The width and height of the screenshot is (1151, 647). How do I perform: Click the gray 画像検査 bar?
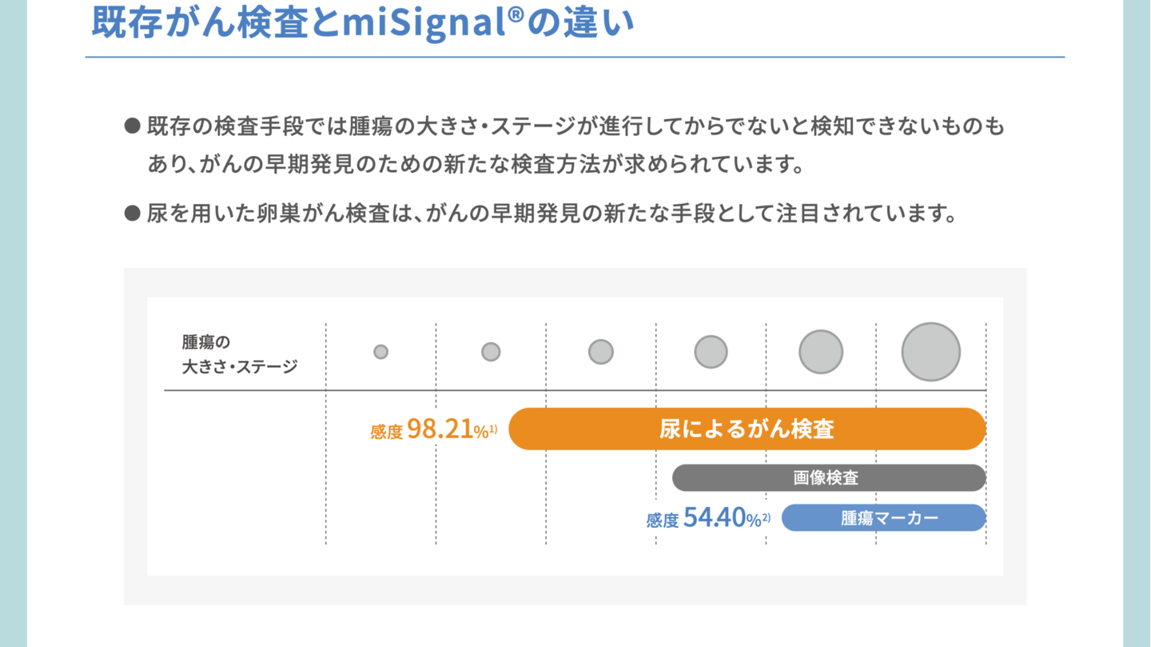point(829,477)
